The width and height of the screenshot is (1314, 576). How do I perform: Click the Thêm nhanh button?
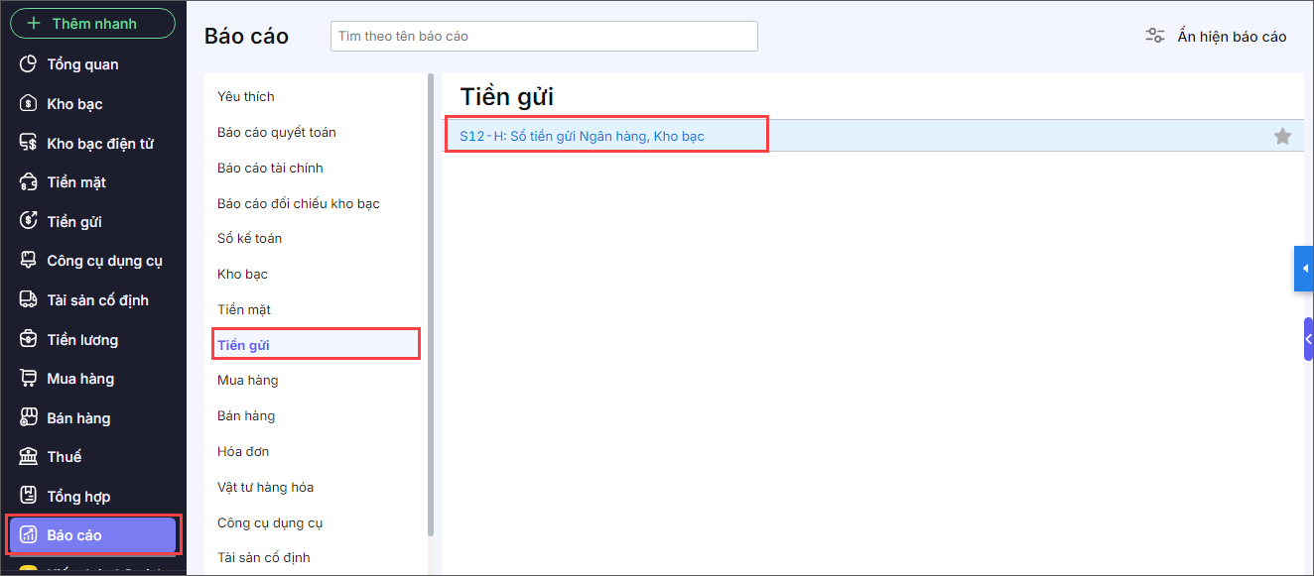tap(92, 24)
